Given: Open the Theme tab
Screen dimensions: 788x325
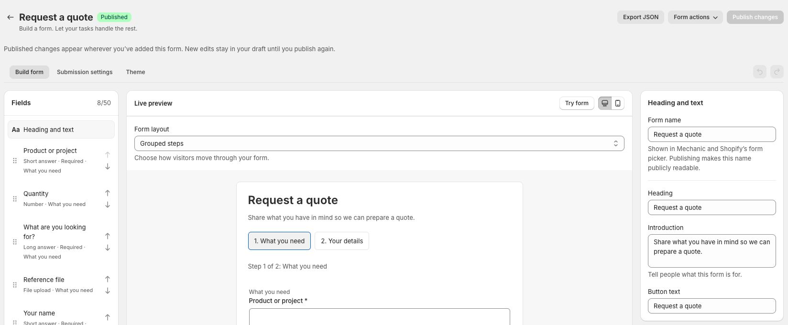Looking at the screenshot, I should [x=135, y=72].
